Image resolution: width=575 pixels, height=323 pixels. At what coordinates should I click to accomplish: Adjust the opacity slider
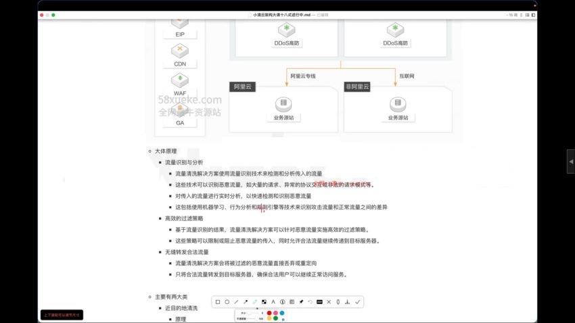[253, 318]
